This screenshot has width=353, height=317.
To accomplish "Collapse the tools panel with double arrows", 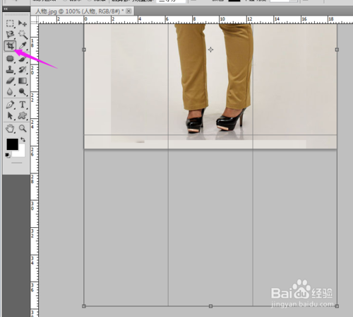I will tap(6, 8).
